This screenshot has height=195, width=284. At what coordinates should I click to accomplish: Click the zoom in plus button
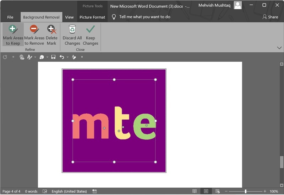click(265, 191)
